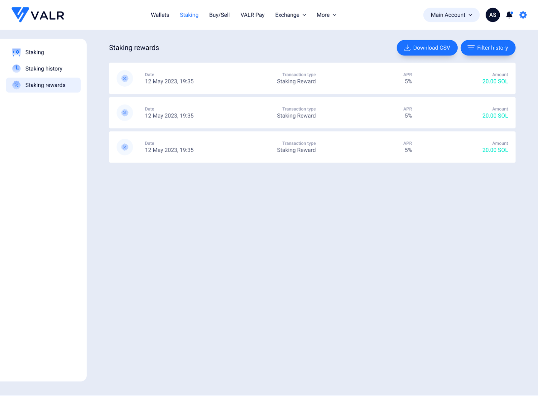Open the notifications bell

coord(509,15)
